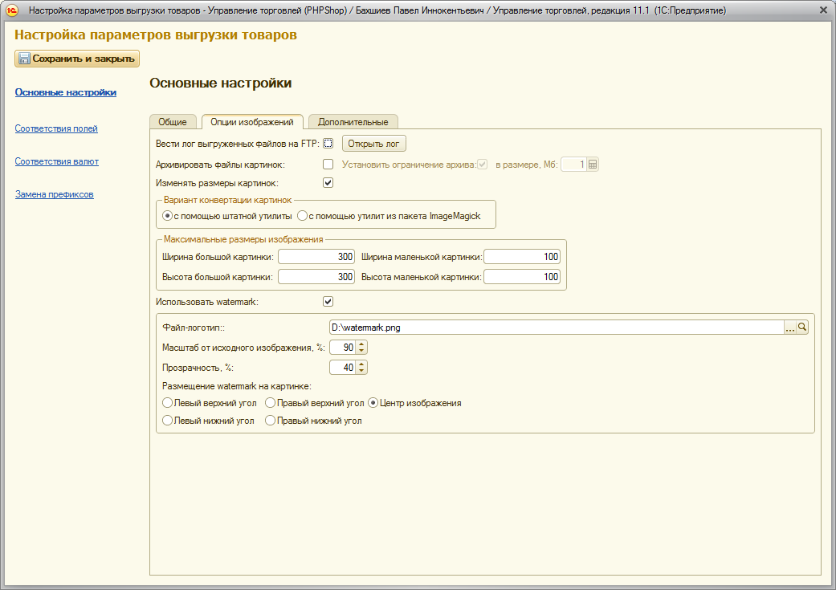Disable 'Использовать watermark' checkbox
The image size is (836, 590).
pos(328,302)
